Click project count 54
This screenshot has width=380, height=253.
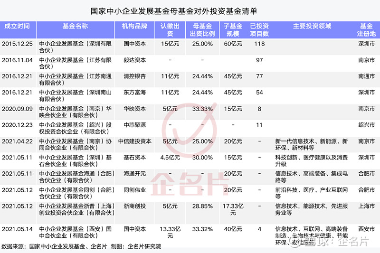coord(259,93)
